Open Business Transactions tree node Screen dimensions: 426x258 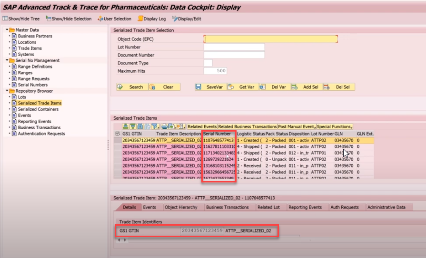tap(39, 127)
